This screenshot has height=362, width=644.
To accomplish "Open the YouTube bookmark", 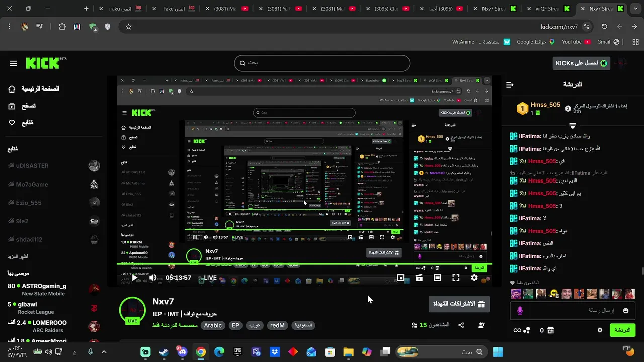I will [576, 42].
